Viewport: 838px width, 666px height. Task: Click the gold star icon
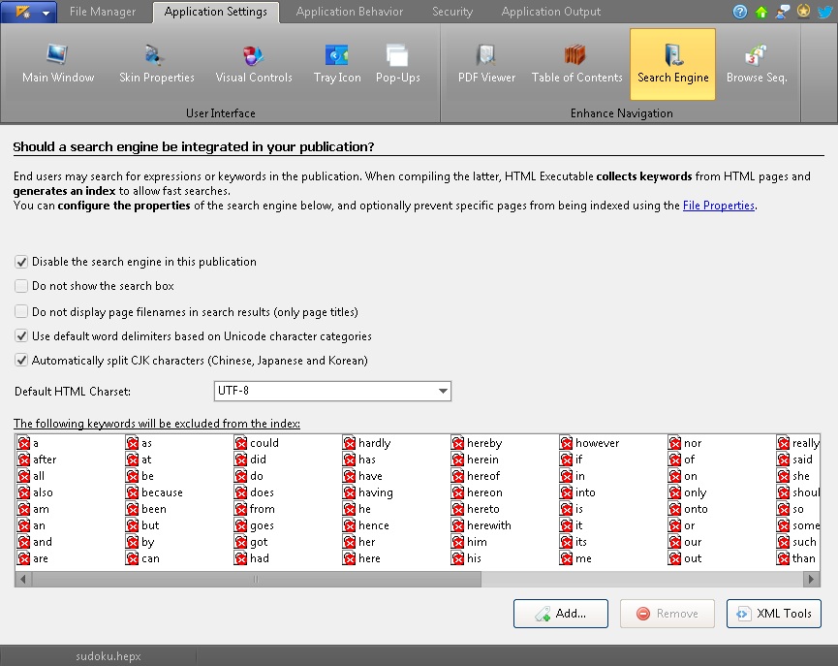tap(803, 12)
